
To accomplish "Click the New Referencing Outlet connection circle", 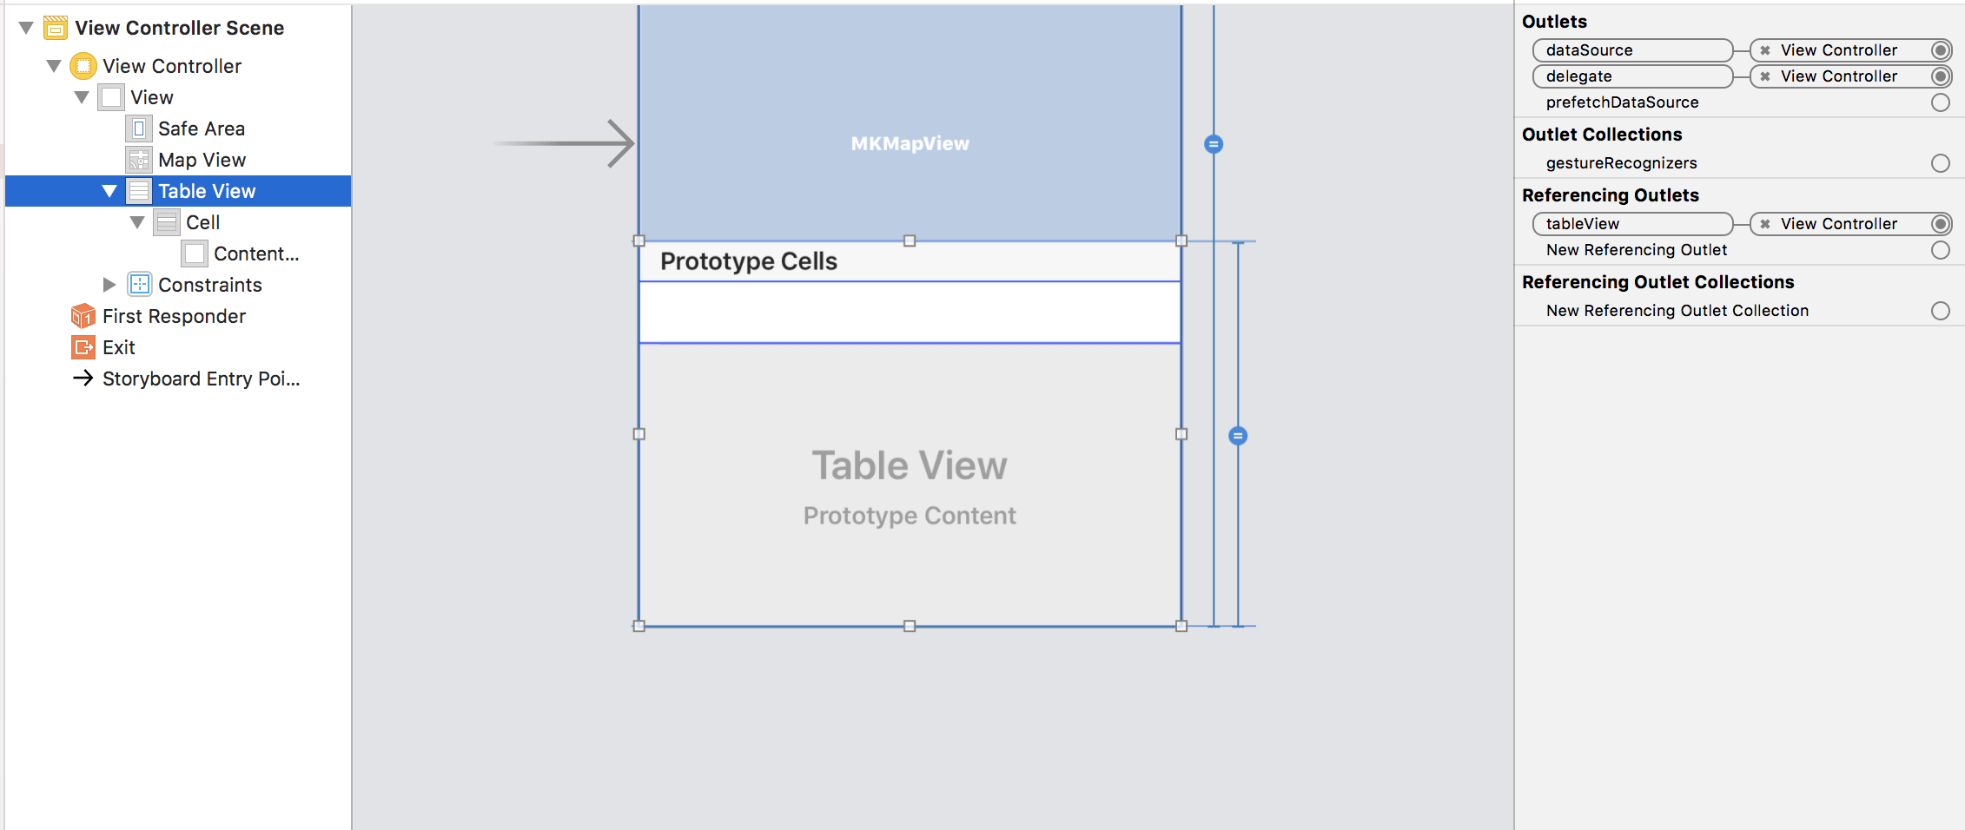I will tap(1940, 250).
